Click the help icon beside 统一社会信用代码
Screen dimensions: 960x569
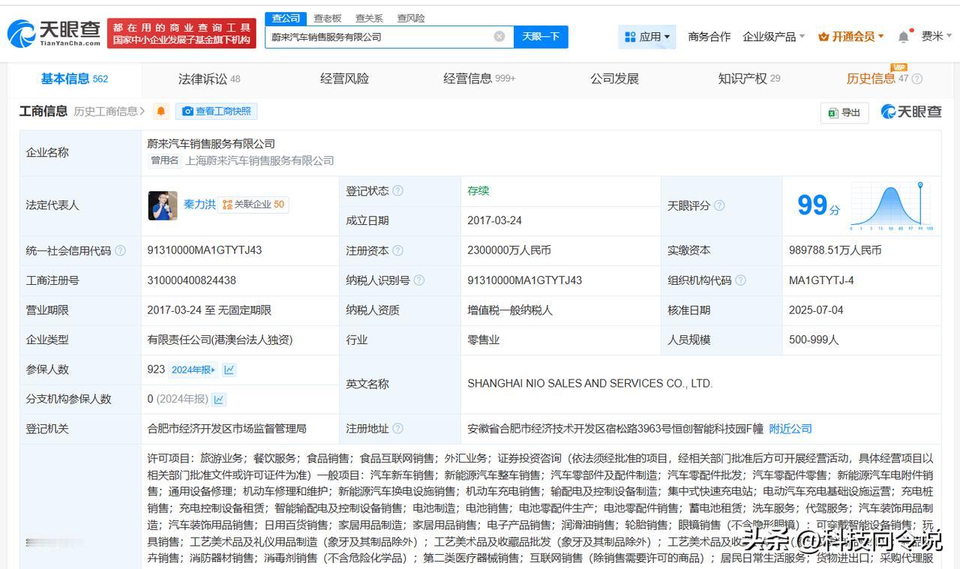(x=120, y=250)
